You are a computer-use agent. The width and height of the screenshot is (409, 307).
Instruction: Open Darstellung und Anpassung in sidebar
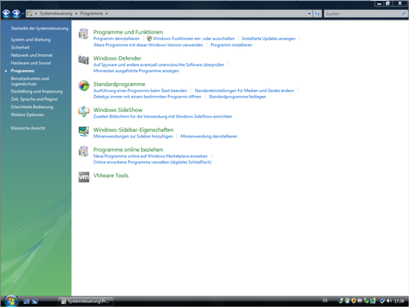click(x=37, y=91)
